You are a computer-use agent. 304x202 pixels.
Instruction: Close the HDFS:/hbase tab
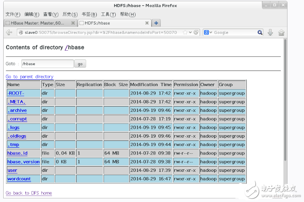pos(147,23)
